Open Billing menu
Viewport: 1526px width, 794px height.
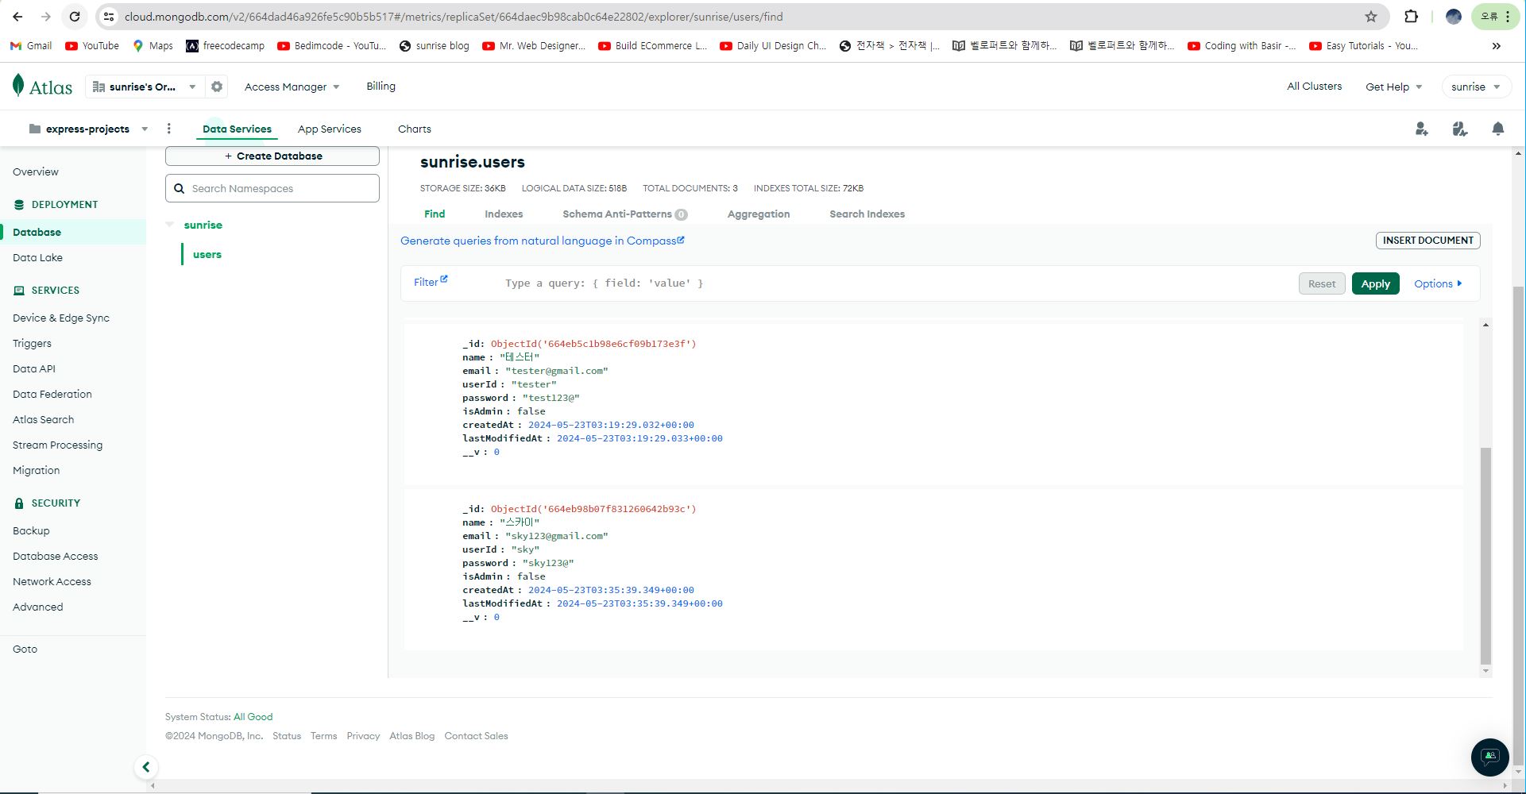tap(381, 86)
